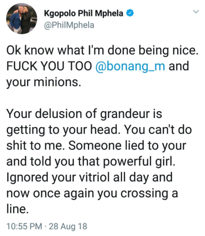
Task: Open the @PhilMphela handle
Action: coord(69,25)
